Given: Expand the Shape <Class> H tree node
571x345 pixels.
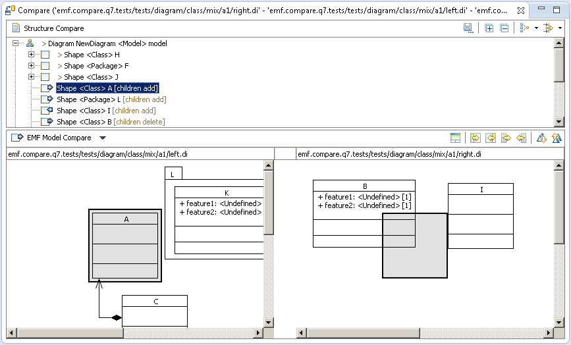Looking at the screenshot, I should [x=31, y=55].
